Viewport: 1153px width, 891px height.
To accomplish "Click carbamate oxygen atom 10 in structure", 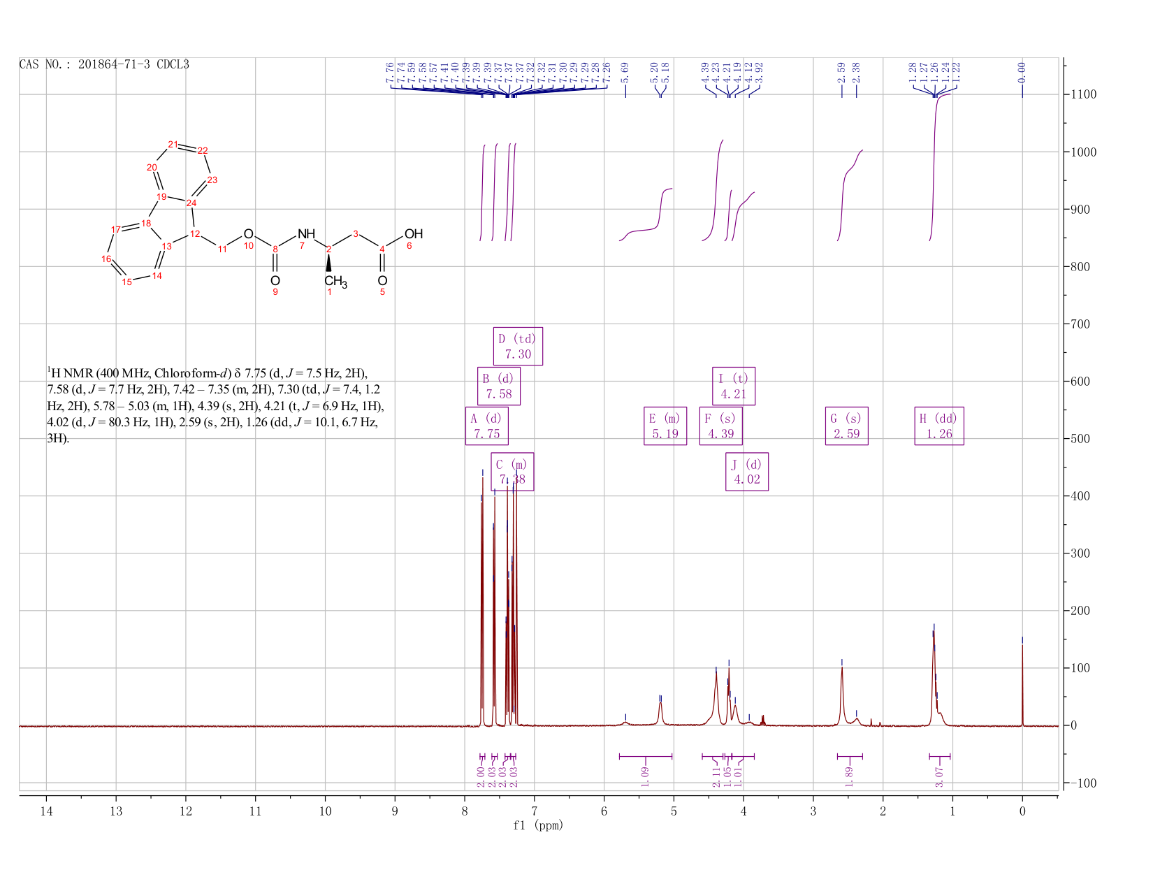I will pyautogui.click(x=248, y=234).
